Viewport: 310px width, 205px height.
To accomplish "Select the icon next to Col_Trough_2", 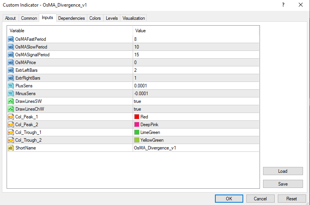I will [x=11, y=140].
